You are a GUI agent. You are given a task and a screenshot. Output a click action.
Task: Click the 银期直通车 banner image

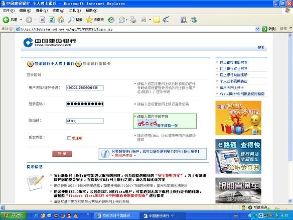[238, 190]
